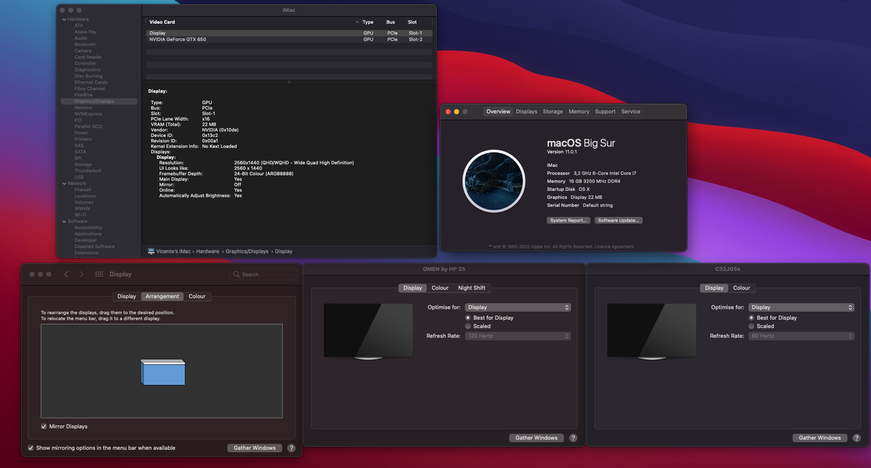Select Scaled in the C32JG5x window
Image resolution: width=871 pixels, height=468 pixels.
coord(751,327)
